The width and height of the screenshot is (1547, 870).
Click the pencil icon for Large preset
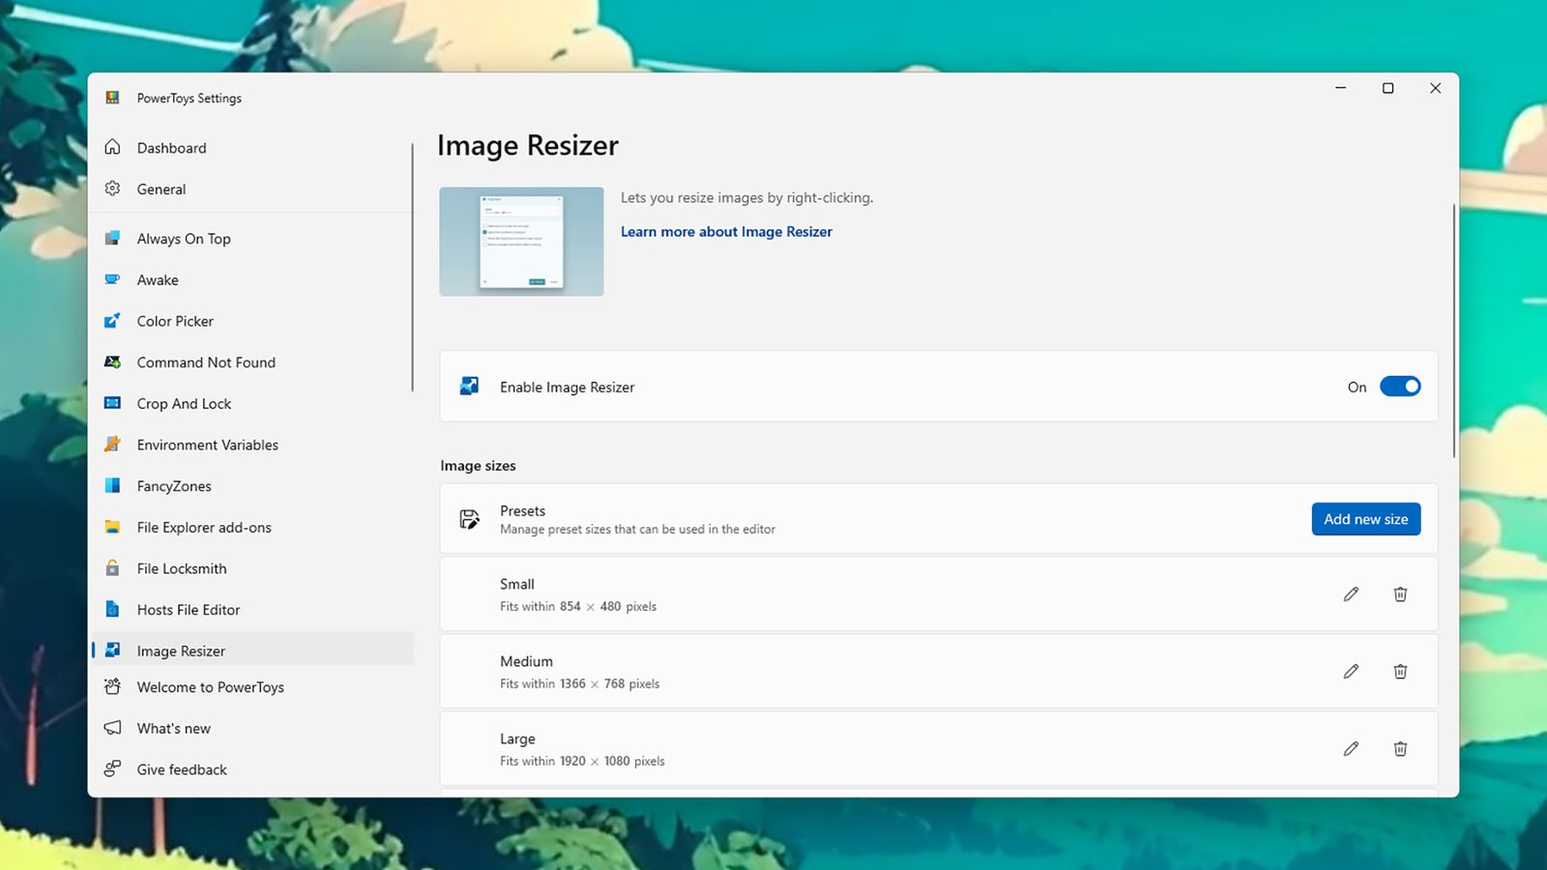tap(1351, 749)
